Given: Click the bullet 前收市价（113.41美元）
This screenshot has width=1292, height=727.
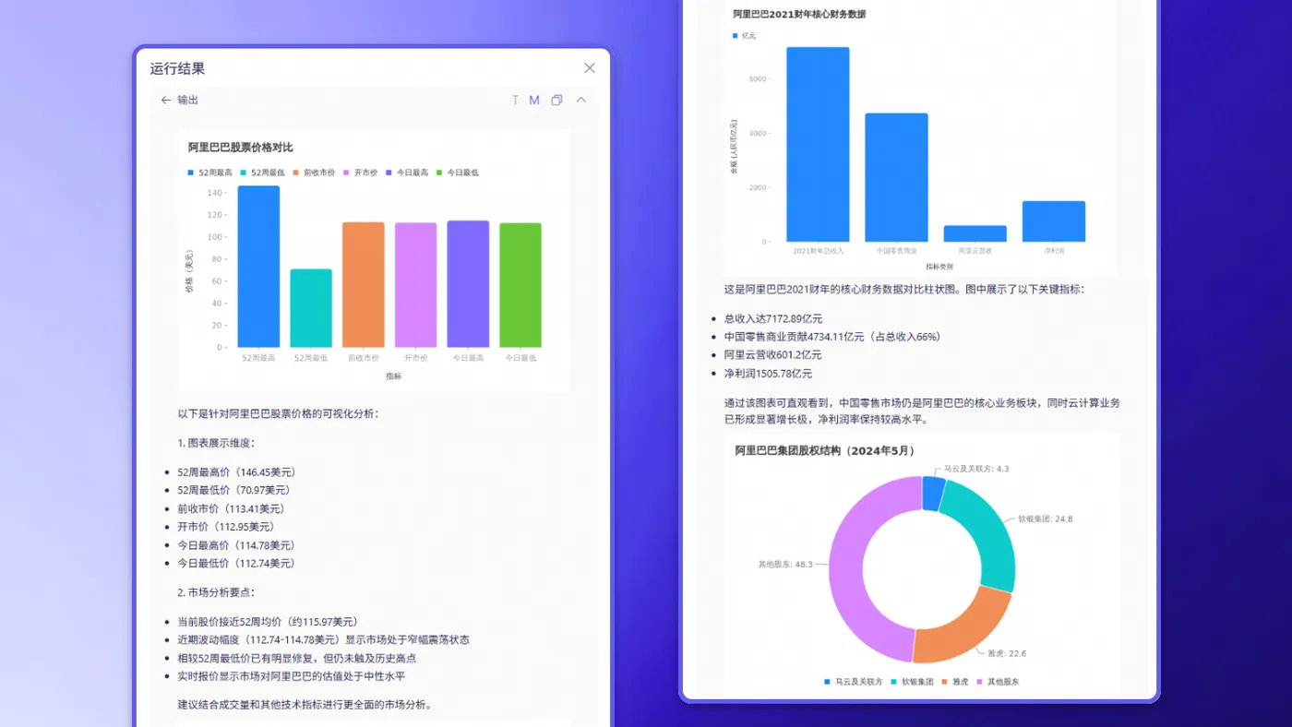Looking at the screenshot, I should click(x=232, y=508).
